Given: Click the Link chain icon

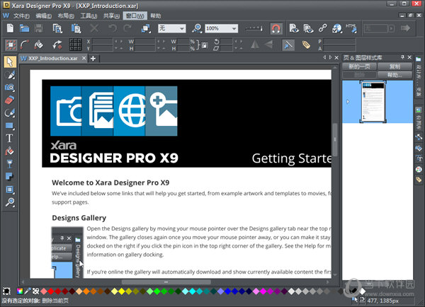Looking at the screenshot, I should 322,28.
